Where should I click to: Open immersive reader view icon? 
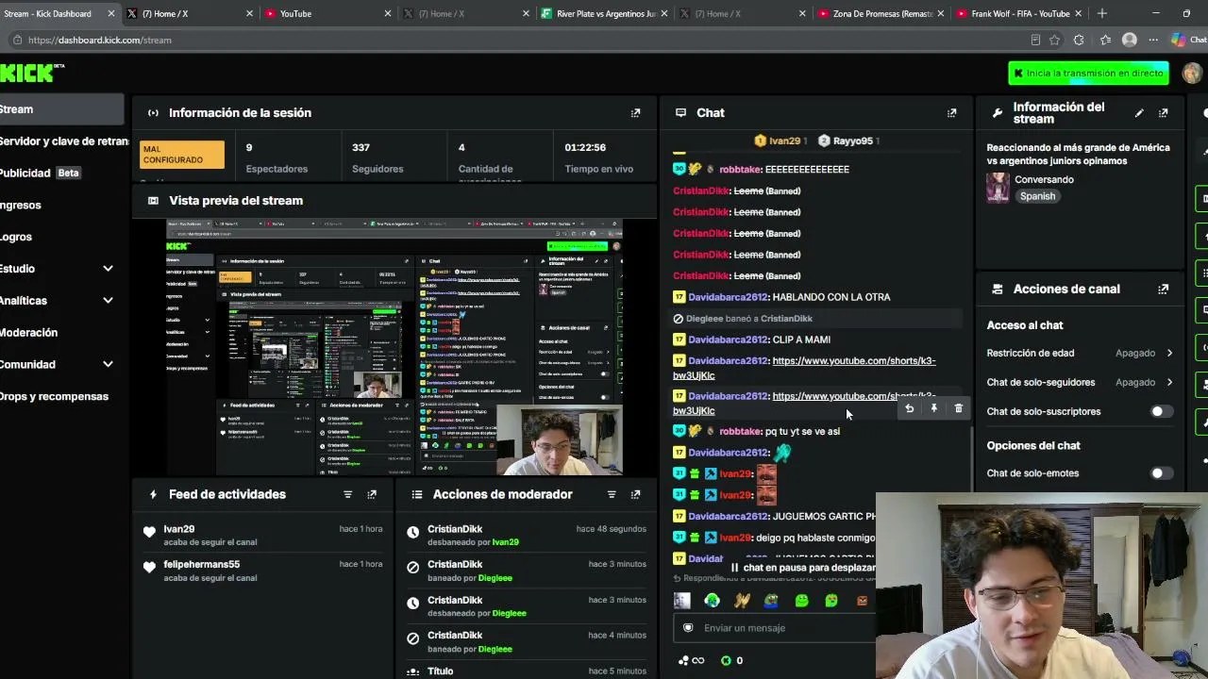click(1035, 40)
